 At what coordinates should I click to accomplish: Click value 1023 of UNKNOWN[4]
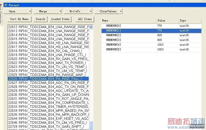[x=160, y=45]
